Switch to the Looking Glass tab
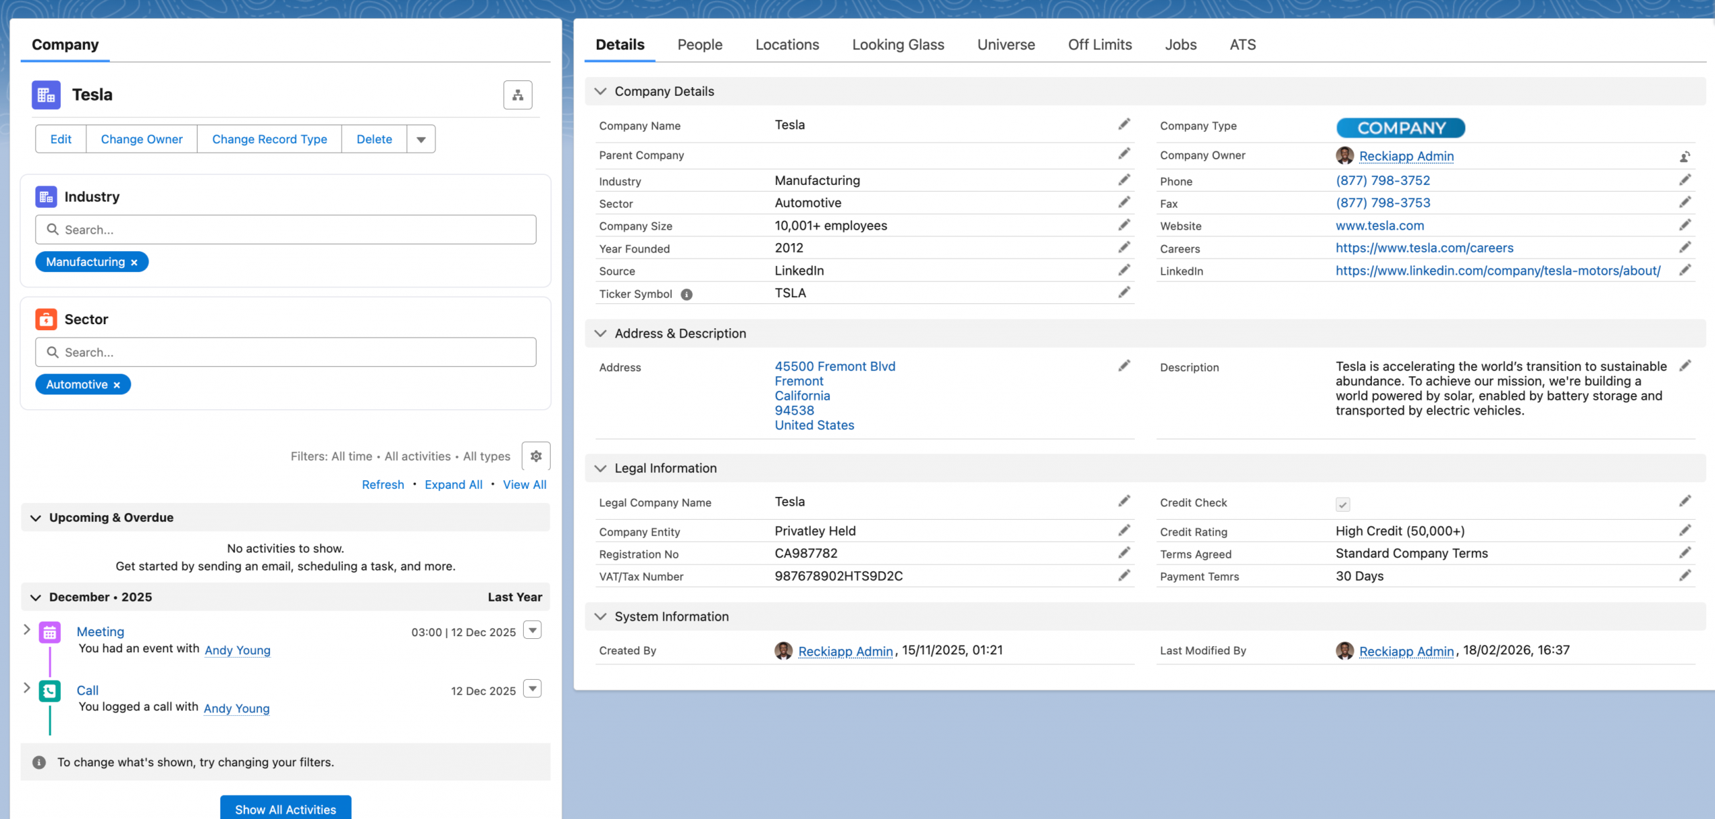Viewport: 1715px width, 819px height. click(x=898, y=44)
